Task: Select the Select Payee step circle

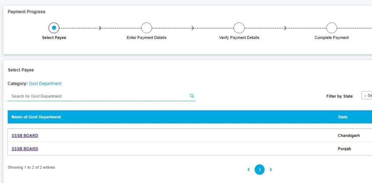Action: (54, 28)
